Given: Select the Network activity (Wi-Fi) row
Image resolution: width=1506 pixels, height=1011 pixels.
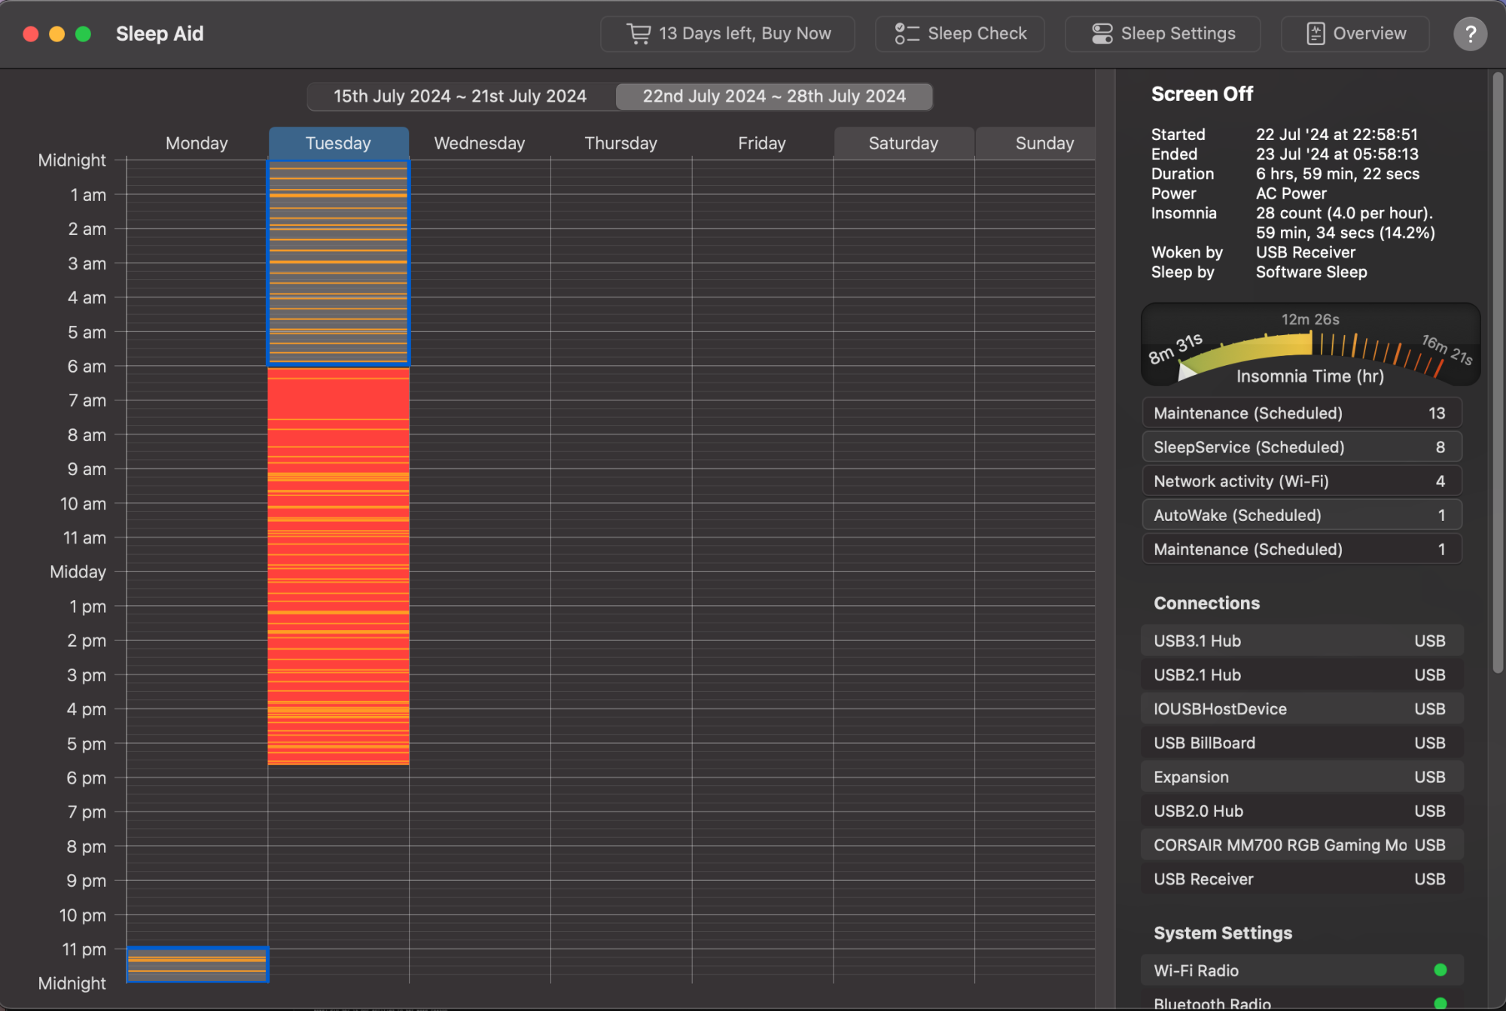Looking at the screenshot, I should (1301, 481).
